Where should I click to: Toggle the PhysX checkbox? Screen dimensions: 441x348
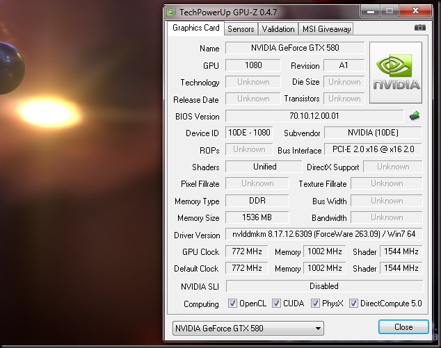click(x=315, y=304)
